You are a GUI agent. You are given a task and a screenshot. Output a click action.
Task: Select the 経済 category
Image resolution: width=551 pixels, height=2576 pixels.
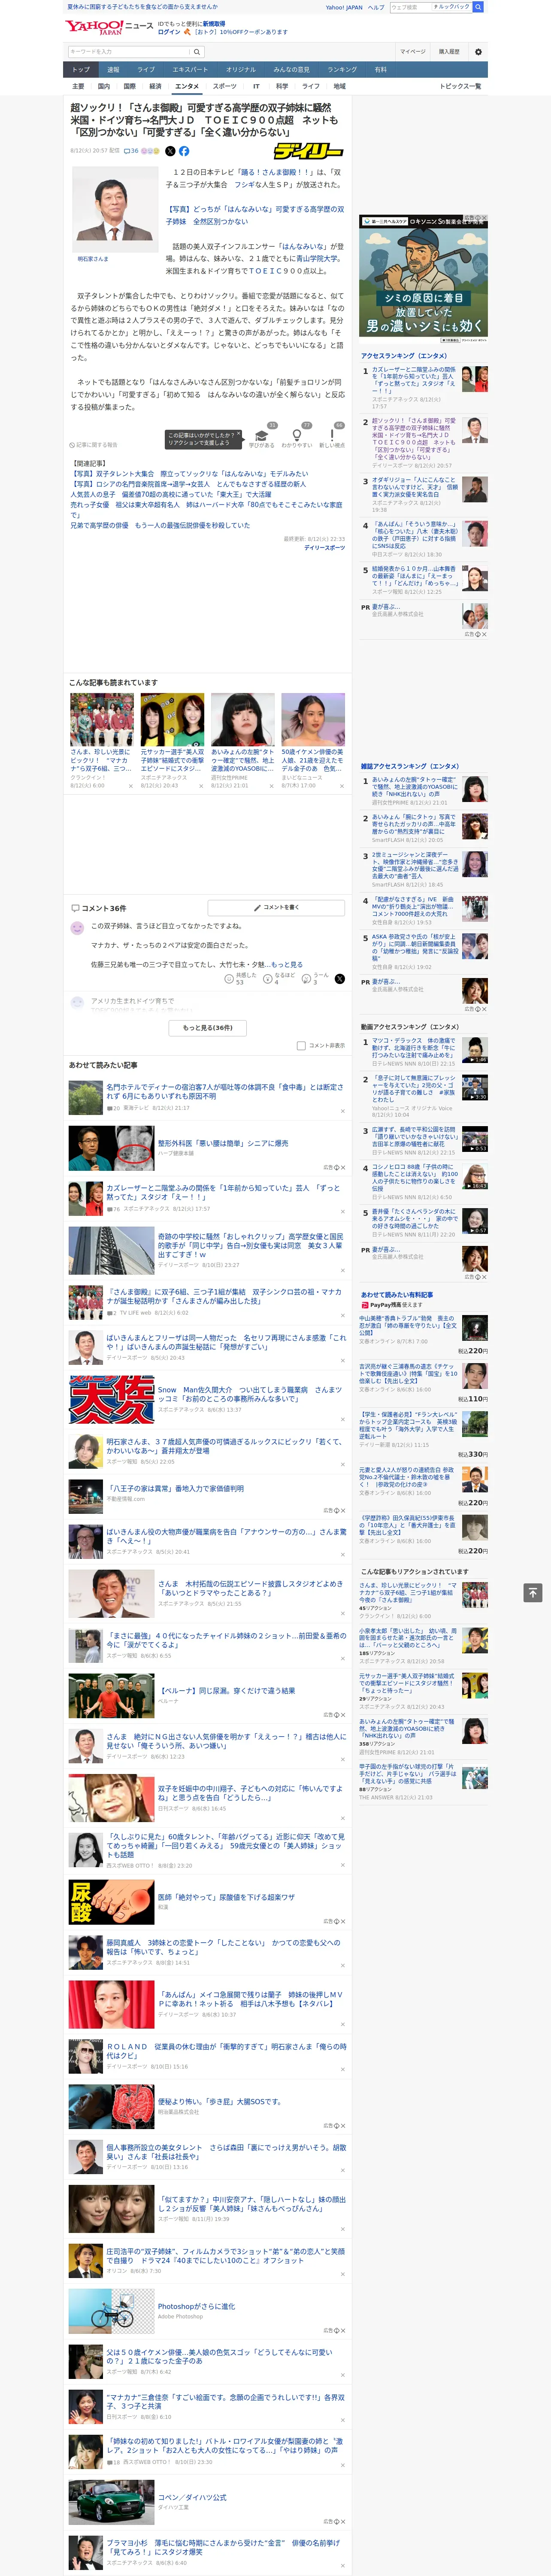(x=155, y=86)
